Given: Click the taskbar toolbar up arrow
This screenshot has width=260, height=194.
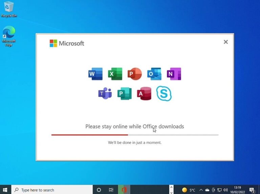Looking at the screenshot, I should (x=171, y=187).
